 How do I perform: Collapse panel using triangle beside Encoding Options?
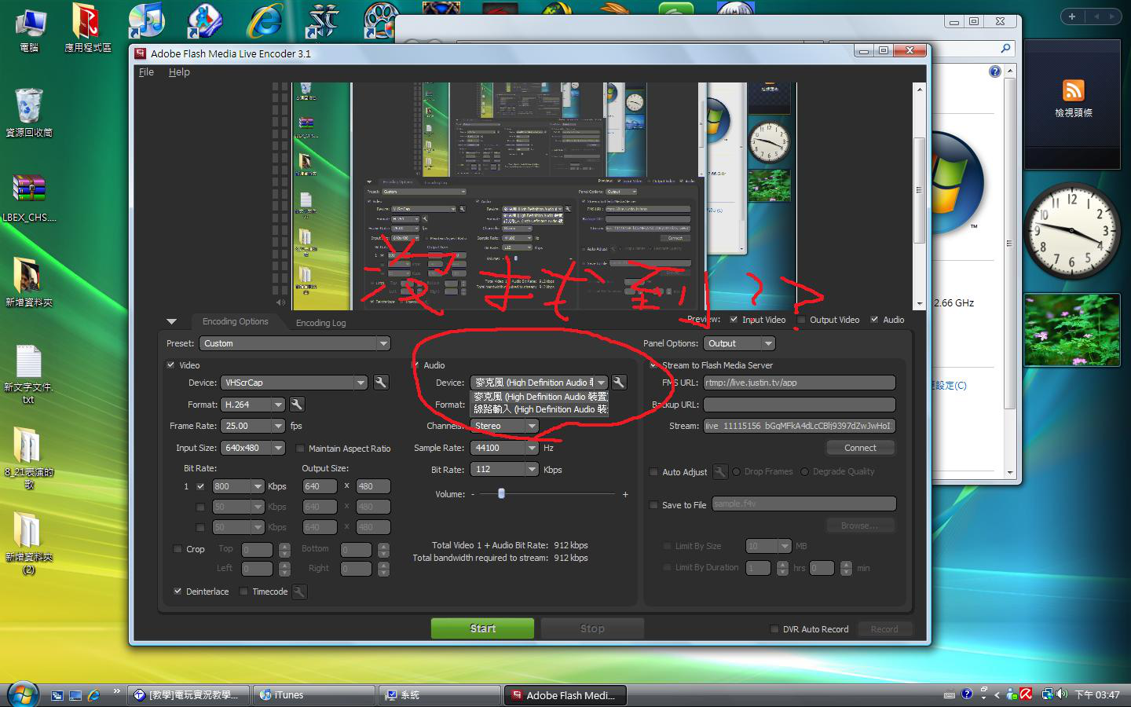click(171, 321)
